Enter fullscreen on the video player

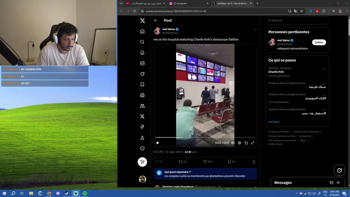tap(253, 143)
